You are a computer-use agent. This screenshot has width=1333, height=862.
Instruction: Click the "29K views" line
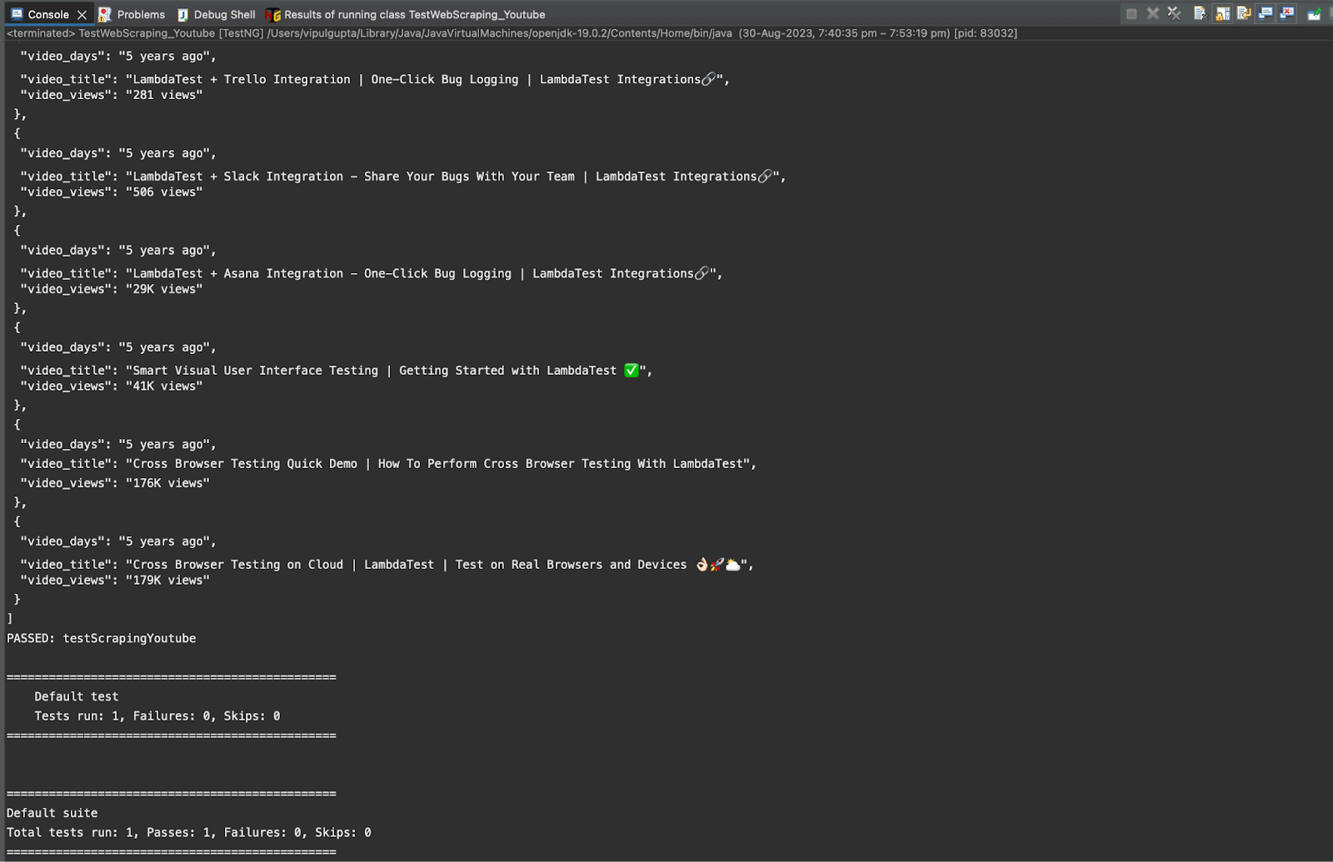(112, 289)
